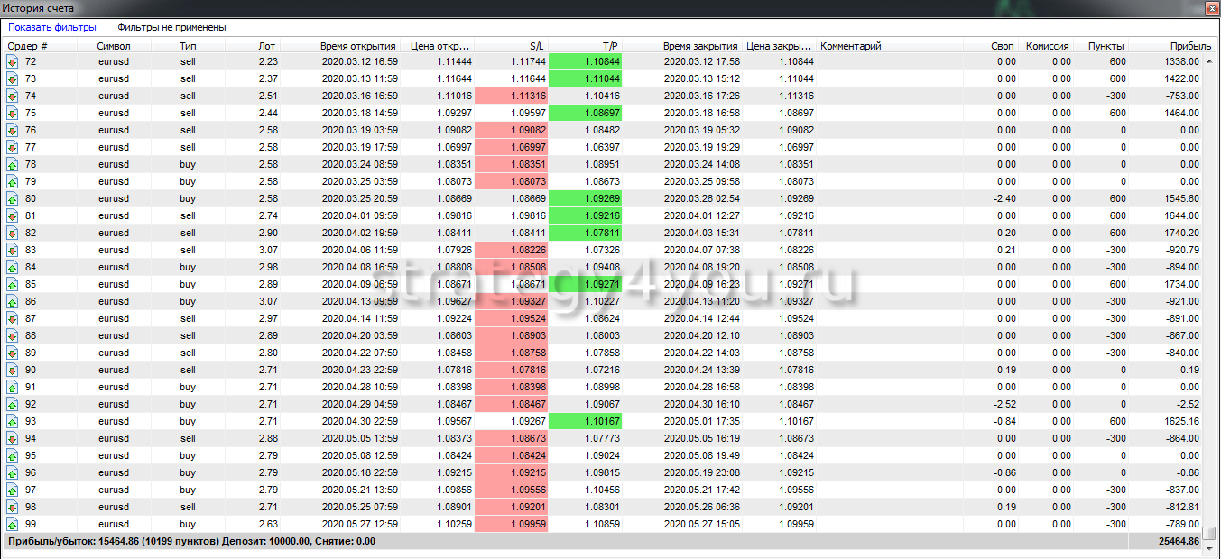The image size is (1221, 559).
Task: Click the order icon beside order 96
Action: pyautogui.click(x=13, y=472)
